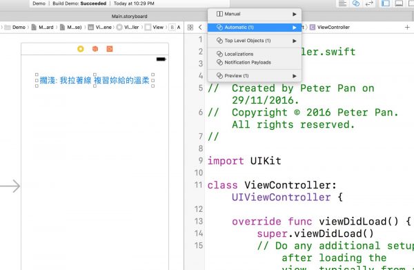
Task: Expand the Preview (1) submenu
Action: pos(255,76)
